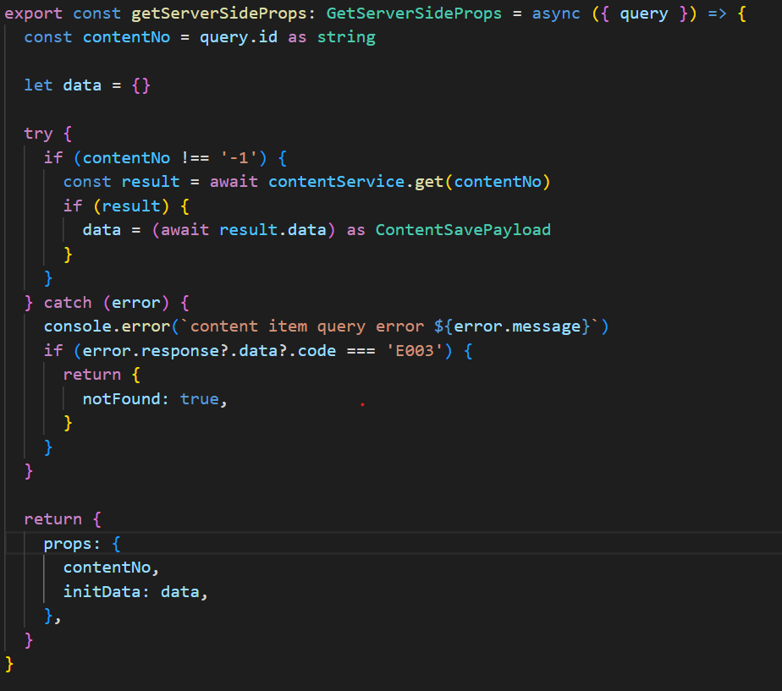This screenshot has width=782, height=691.
Task: Click the getServerSideProps function name
Action: point(218,14)
